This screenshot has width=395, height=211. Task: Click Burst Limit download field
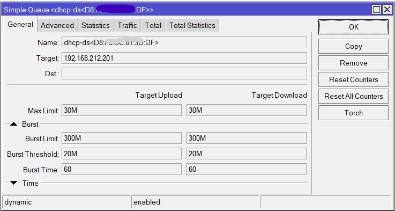coord(247,138)
